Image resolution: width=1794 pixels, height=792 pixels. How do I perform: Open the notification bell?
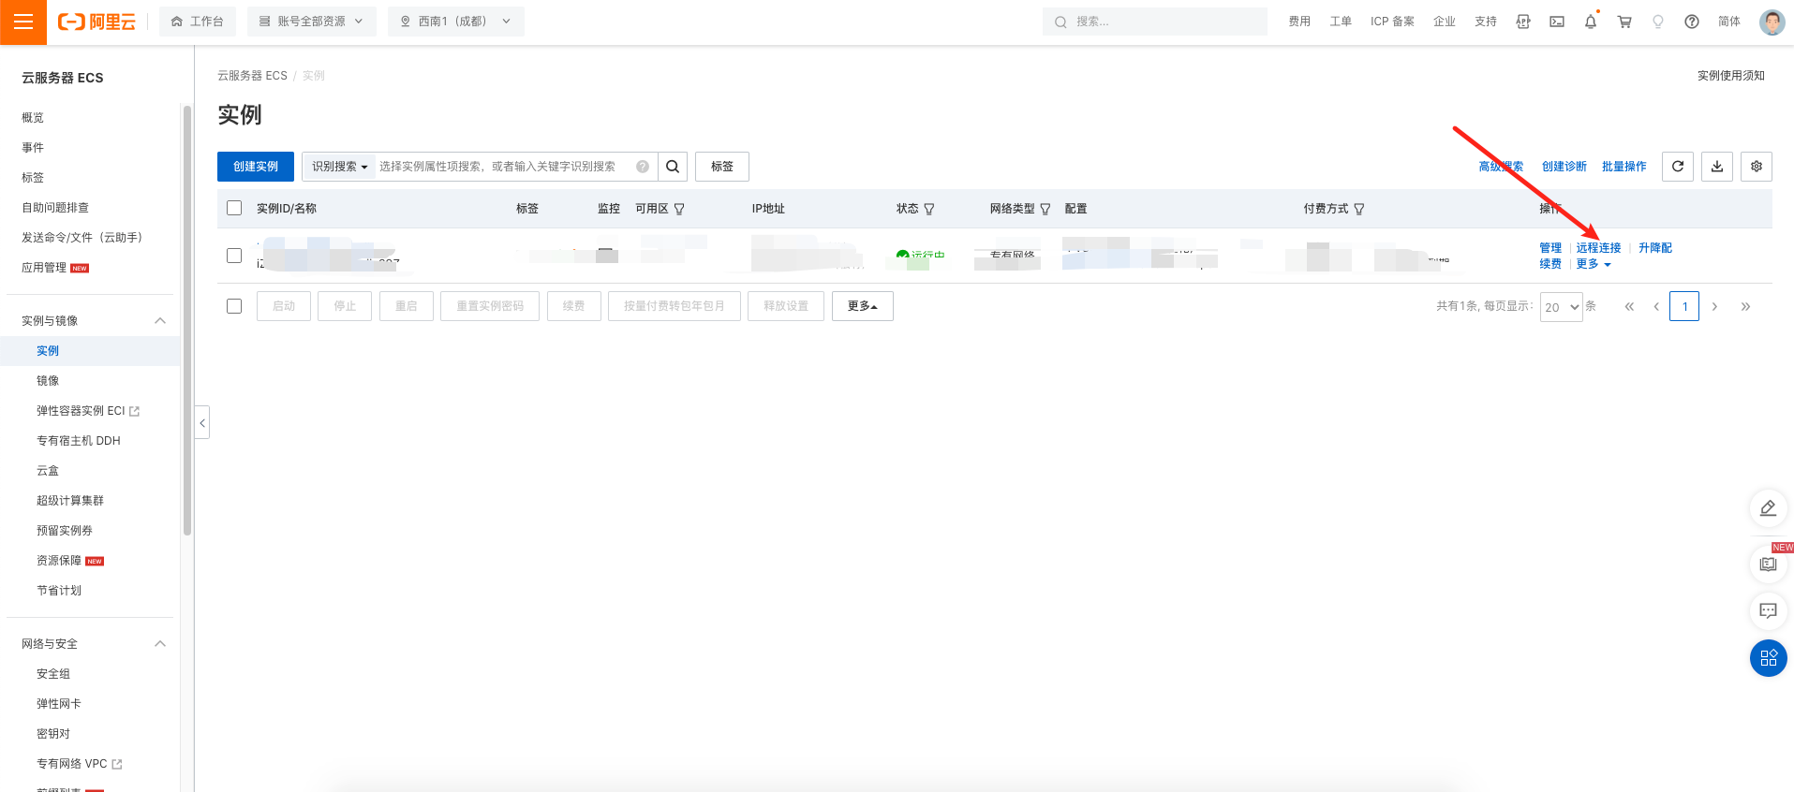click(x=1590, y=22)
